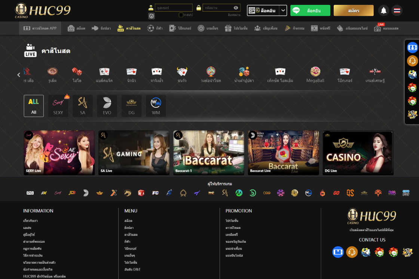Open the Baccarat Live game thumbnail
Image resolution: width=419 pixels, height=279 pixels.
(284, 153)
